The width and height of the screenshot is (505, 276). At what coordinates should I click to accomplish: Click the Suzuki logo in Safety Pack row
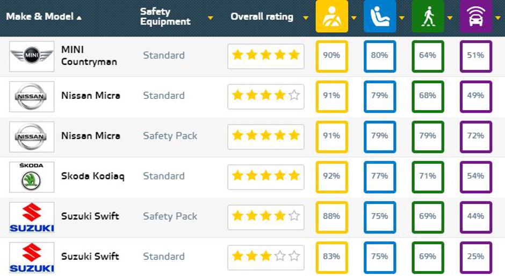click(32, 217)
